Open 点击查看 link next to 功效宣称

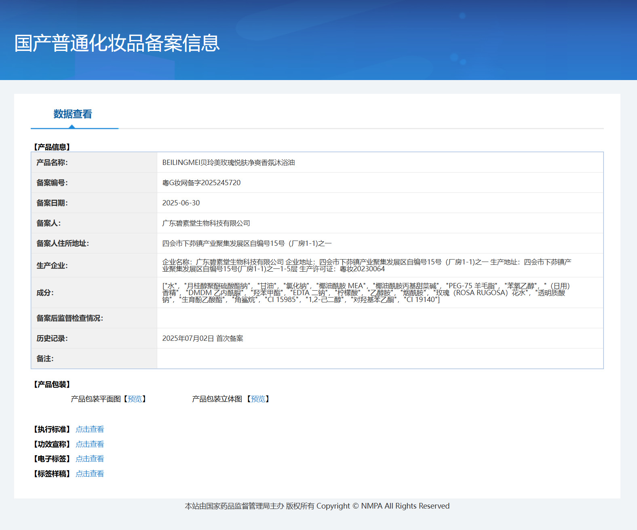[x=90, y=444]
